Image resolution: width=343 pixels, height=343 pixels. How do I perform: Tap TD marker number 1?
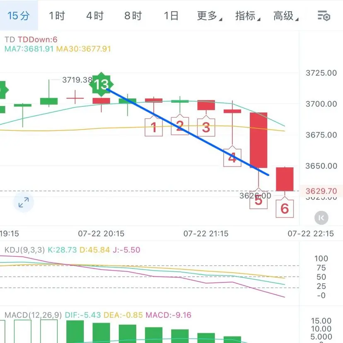click(x=154, y=127)
